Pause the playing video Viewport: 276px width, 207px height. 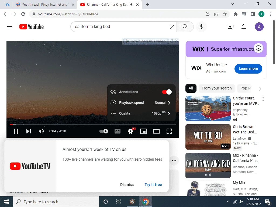pos(16,131)
